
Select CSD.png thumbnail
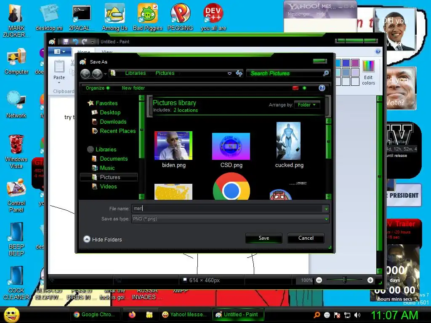pyautogui.click(x=231, y=146)
